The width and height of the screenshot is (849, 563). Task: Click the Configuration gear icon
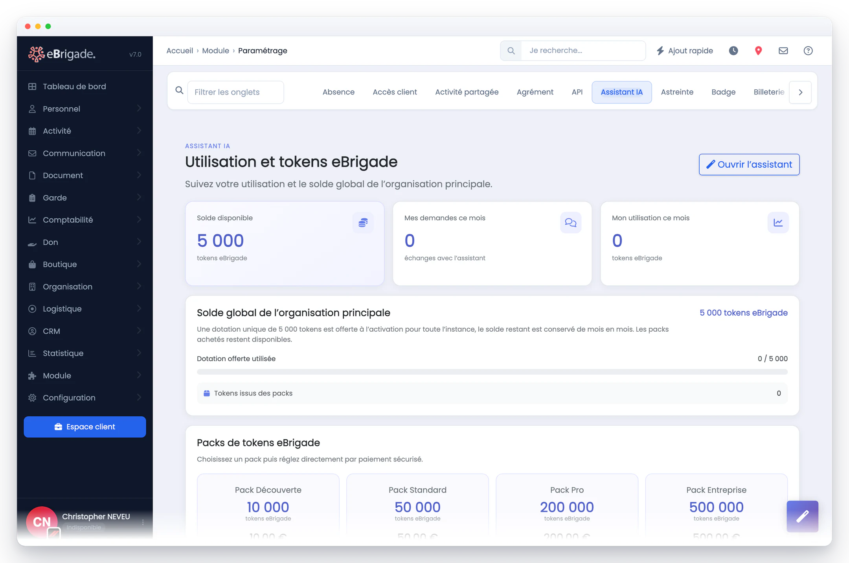(32, 398)
